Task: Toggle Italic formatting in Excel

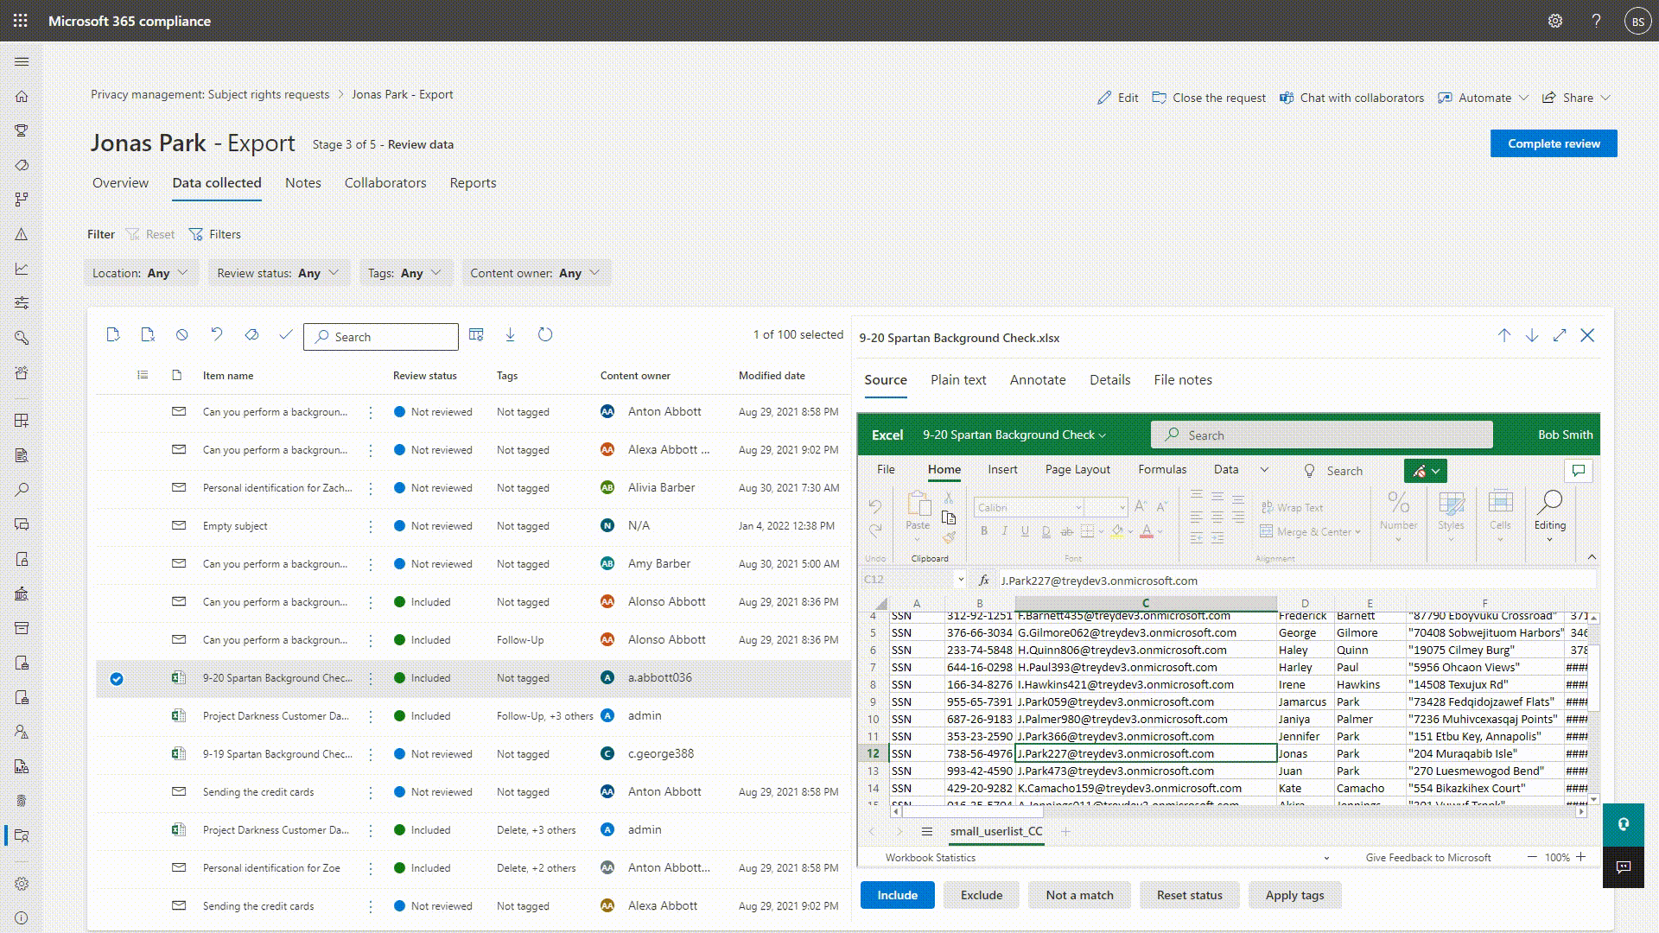Action: click(1004, 533)
